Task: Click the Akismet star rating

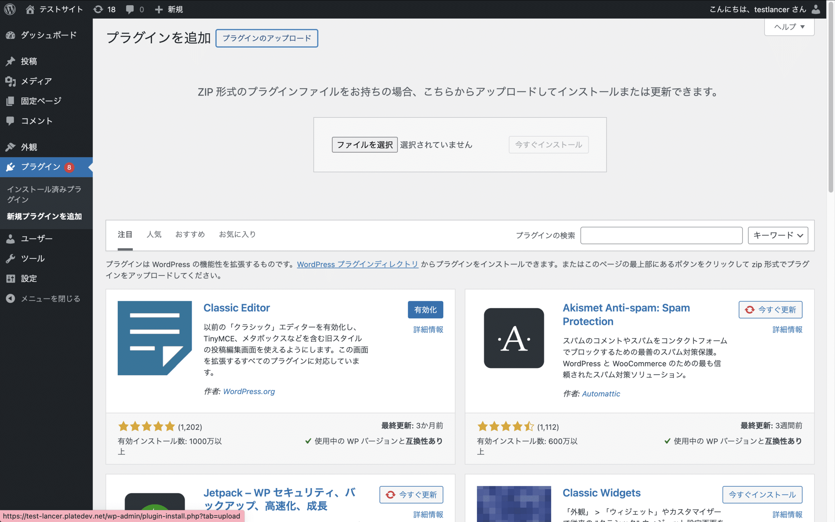Action: 506,427
